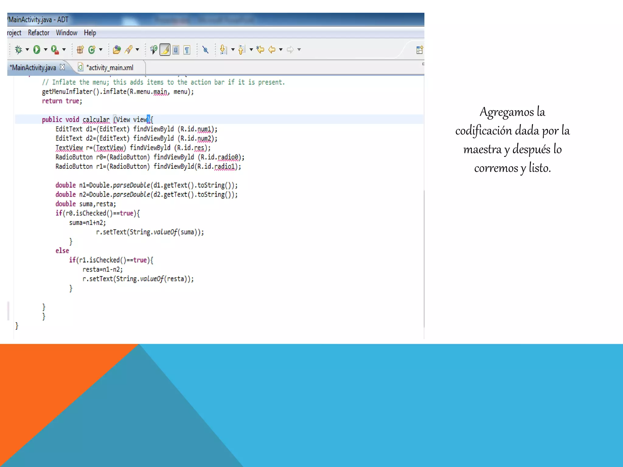The height and width of the screenshot is (467, 623).
Task: Open the Window menu
Action: (x=66, y=33)
